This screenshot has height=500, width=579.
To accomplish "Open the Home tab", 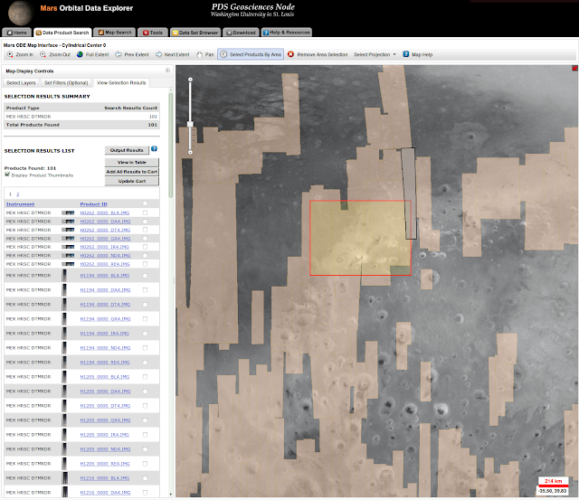I will [17, 33].
